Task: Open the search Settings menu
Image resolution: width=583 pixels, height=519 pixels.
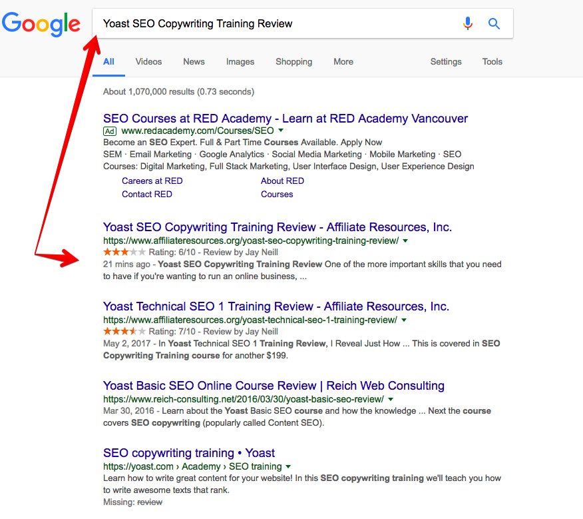Action: click(446, 62)
